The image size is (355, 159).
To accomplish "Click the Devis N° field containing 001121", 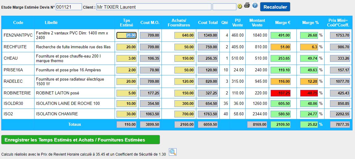I will (x=69, y=7).
